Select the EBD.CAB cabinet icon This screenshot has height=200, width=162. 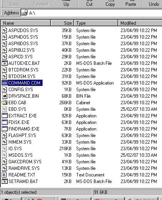click(x=4, y=102)
